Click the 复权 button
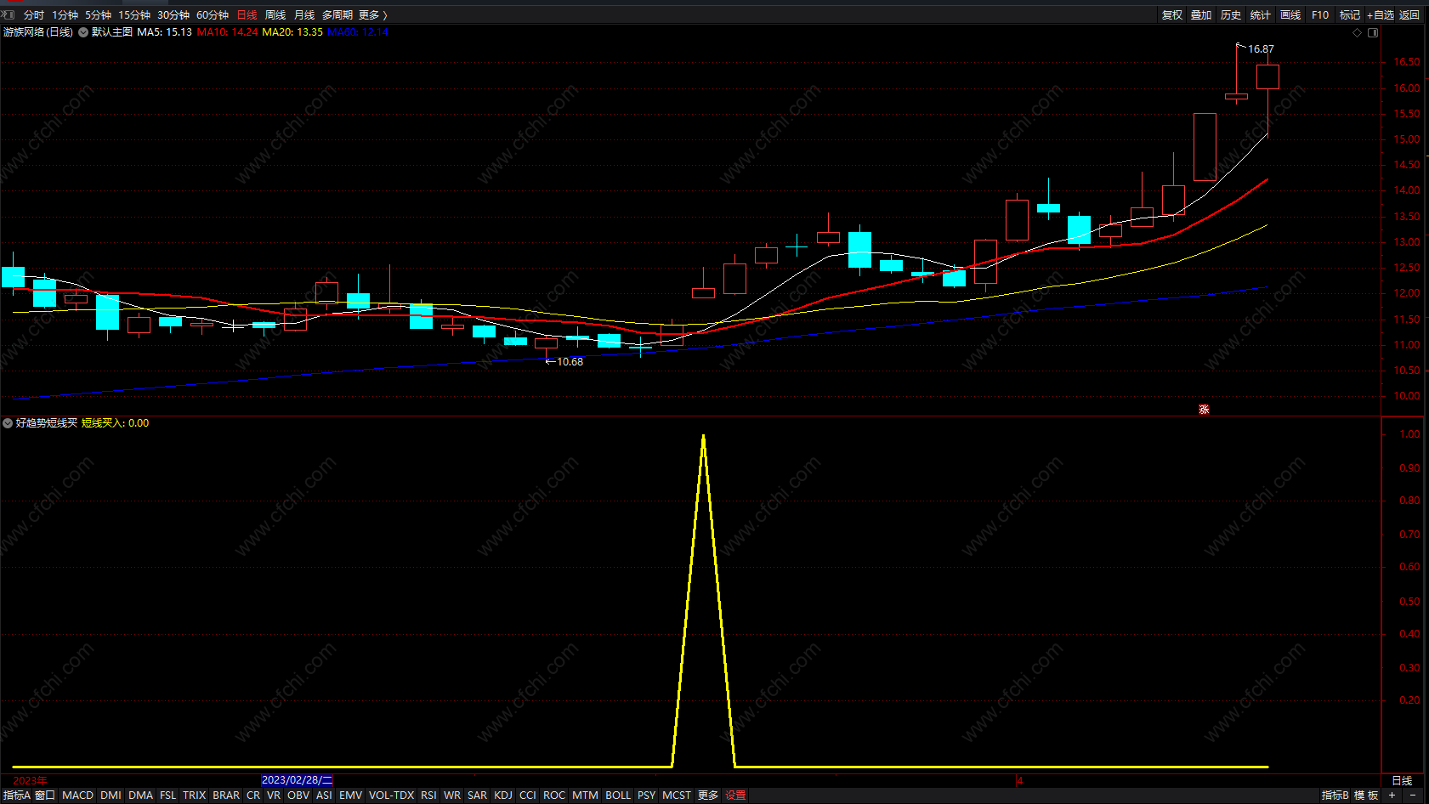This screenshot has width=1429, height=804. pyautogui.click(x=1172, y=15)
